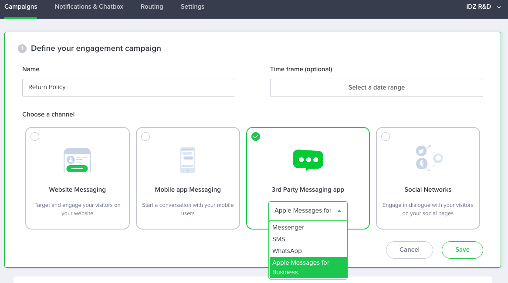Select the Website Messaging radio button
The image size is (508, 283).
tap(35, 137)
